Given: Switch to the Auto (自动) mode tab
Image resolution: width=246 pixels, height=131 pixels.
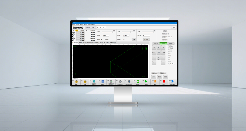Looking at the screenshot, I should pos(156,44).
